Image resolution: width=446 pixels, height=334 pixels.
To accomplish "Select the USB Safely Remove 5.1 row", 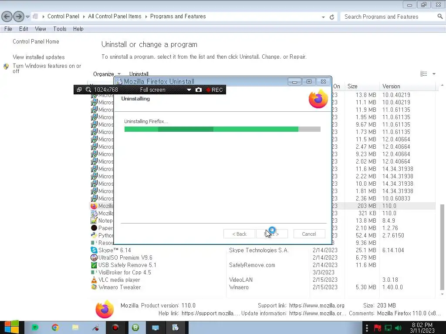I will coord(263,265).
